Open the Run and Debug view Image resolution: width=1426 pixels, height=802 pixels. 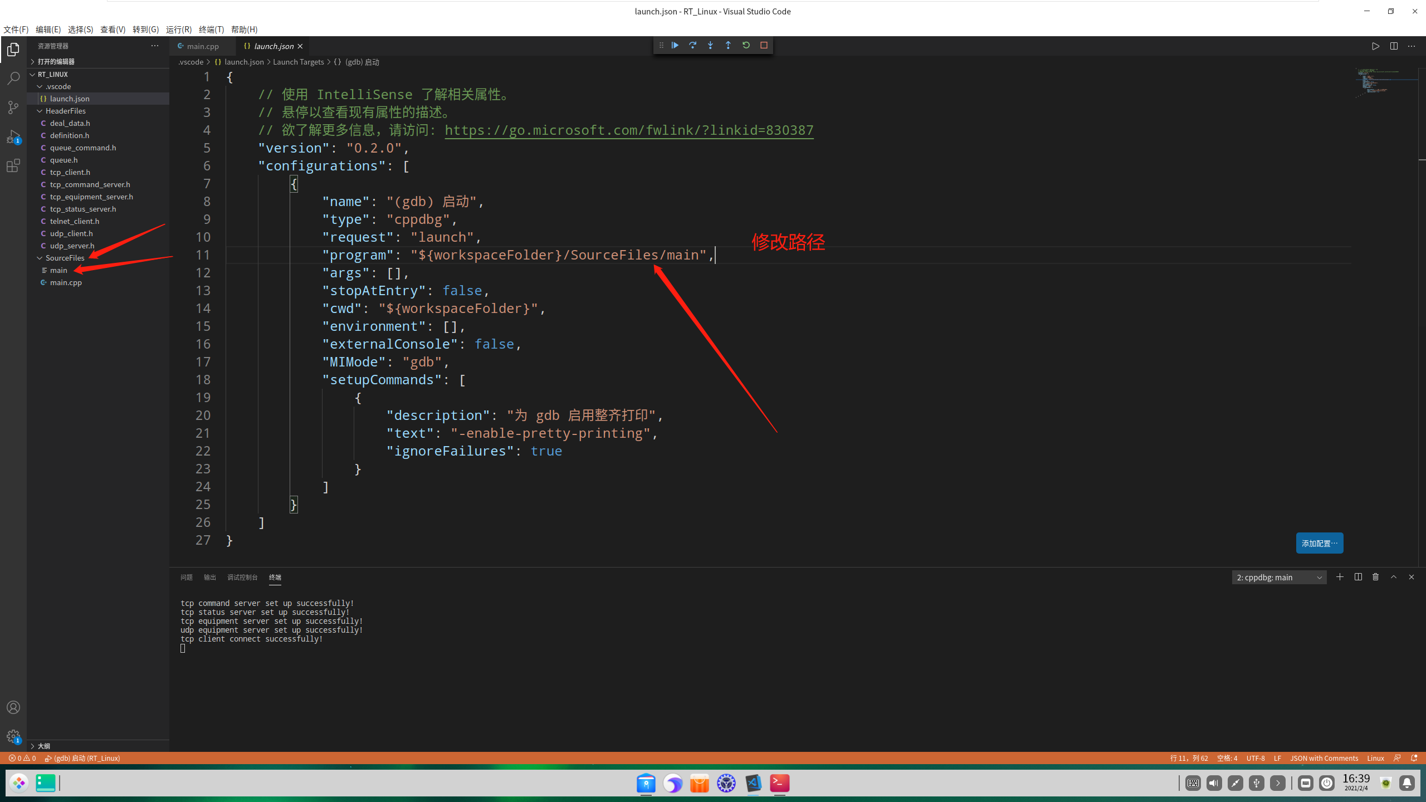pos(13,136)
